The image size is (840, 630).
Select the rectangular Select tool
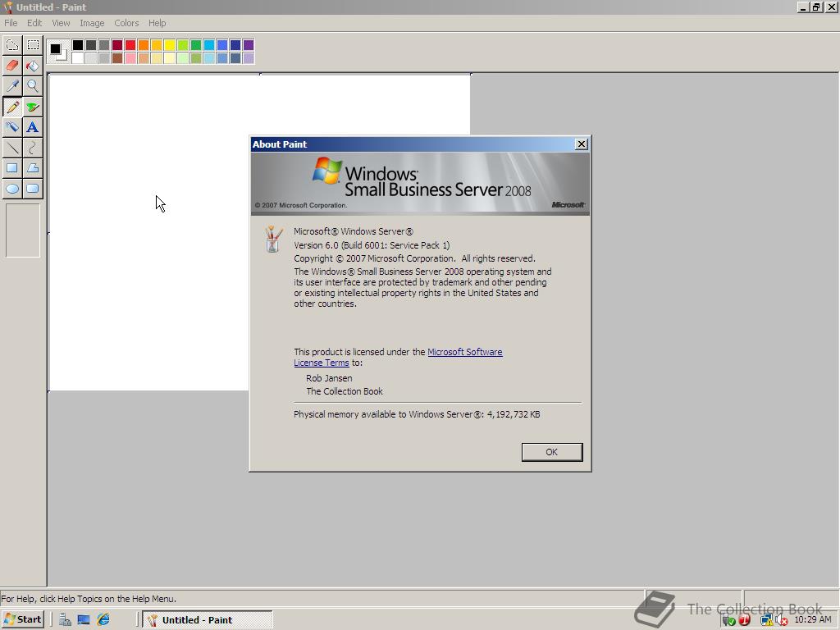click(x=33, y=45)
